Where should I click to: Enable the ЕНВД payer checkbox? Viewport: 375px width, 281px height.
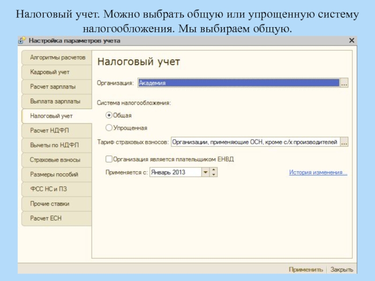tap(109, 159)
